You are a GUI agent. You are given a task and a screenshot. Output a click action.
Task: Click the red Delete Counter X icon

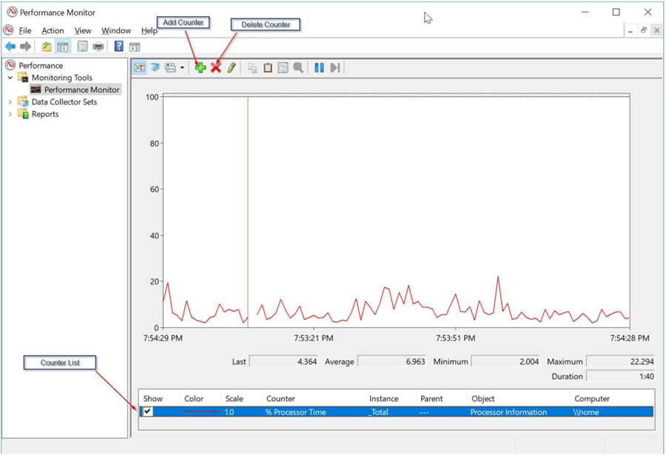coord(216,67)
